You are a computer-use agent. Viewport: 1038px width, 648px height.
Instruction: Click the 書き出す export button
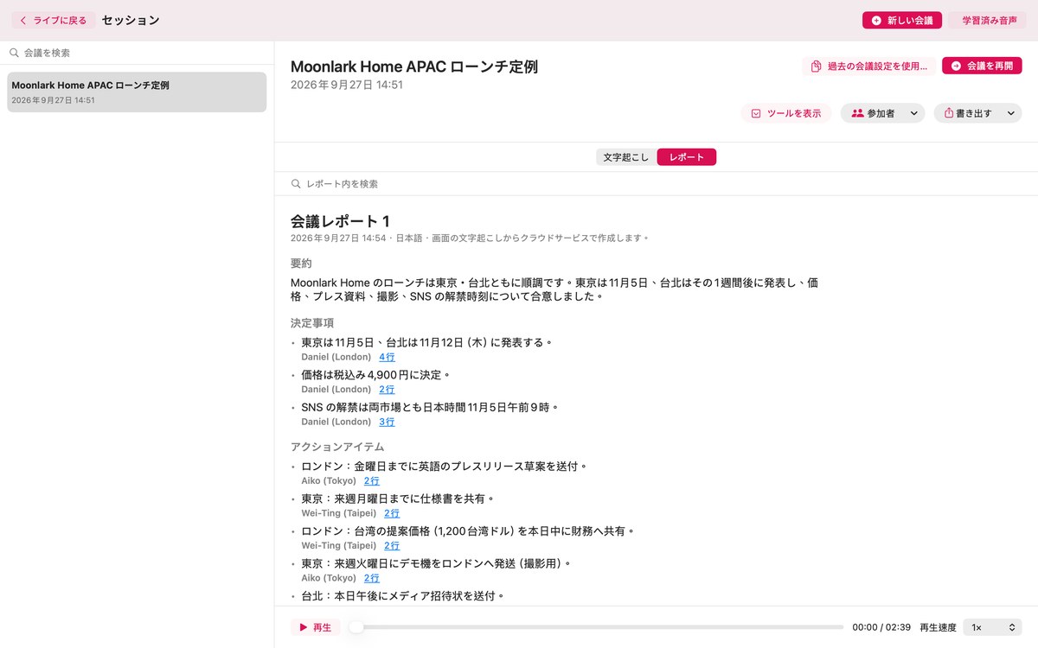[x=967, y=113]
